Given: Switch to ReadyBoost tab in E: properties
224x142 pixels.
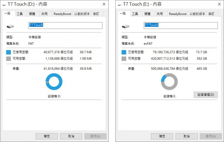Looking at the screenshot, I should [178, 14].
